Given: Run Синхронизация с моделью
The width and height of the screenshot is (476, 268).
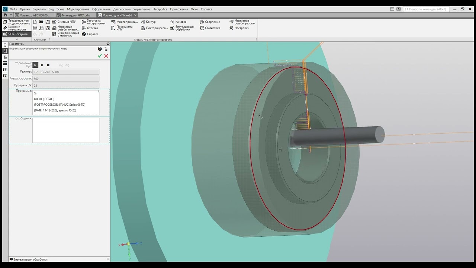Looking at the screenshot, I should point(66,34).
